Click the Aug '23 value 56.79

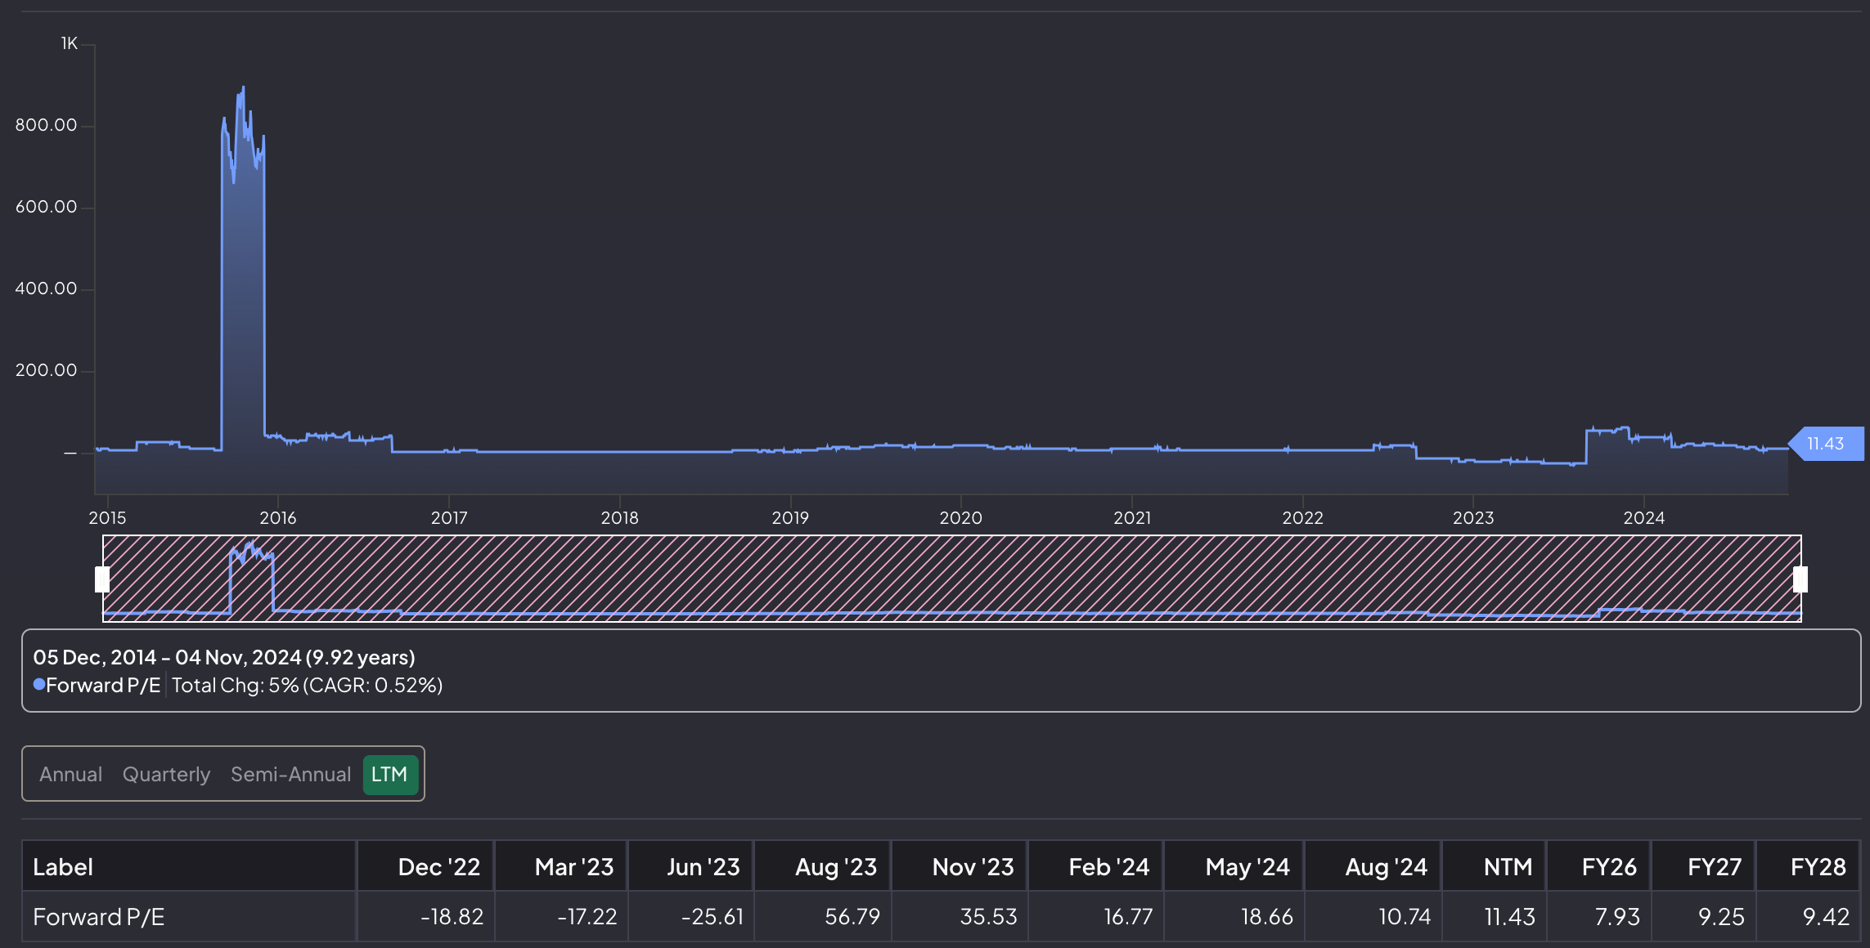(852, 916)
